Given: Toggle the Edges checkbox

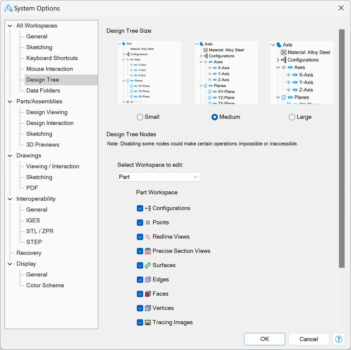Looking at the screenshot, I should point(140,280).
